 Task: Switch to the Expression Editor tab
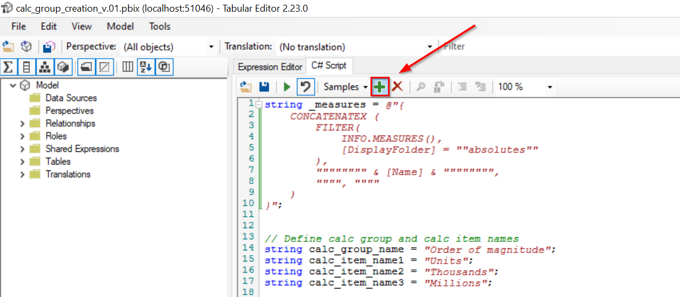[270, 67]
